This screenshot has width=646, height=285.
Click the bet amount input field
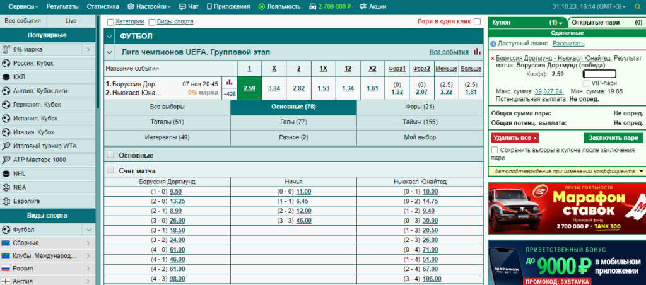pos(599,74)
